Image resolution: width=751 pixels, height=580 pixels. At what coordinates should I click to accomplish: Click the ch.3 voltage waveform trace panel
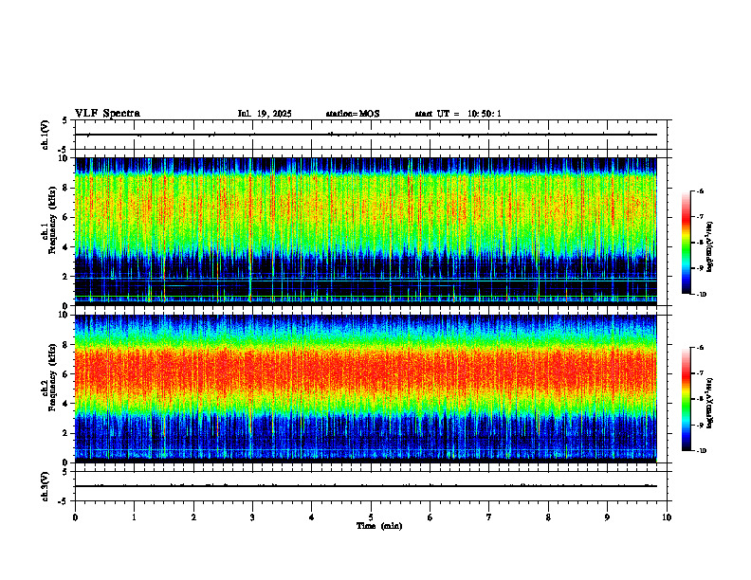[x=371, y=486]
